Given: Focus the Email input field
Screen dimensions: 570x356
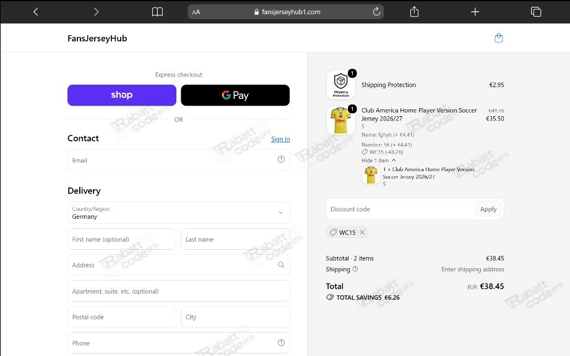Looking at the screenshot, I should (178, 159).
